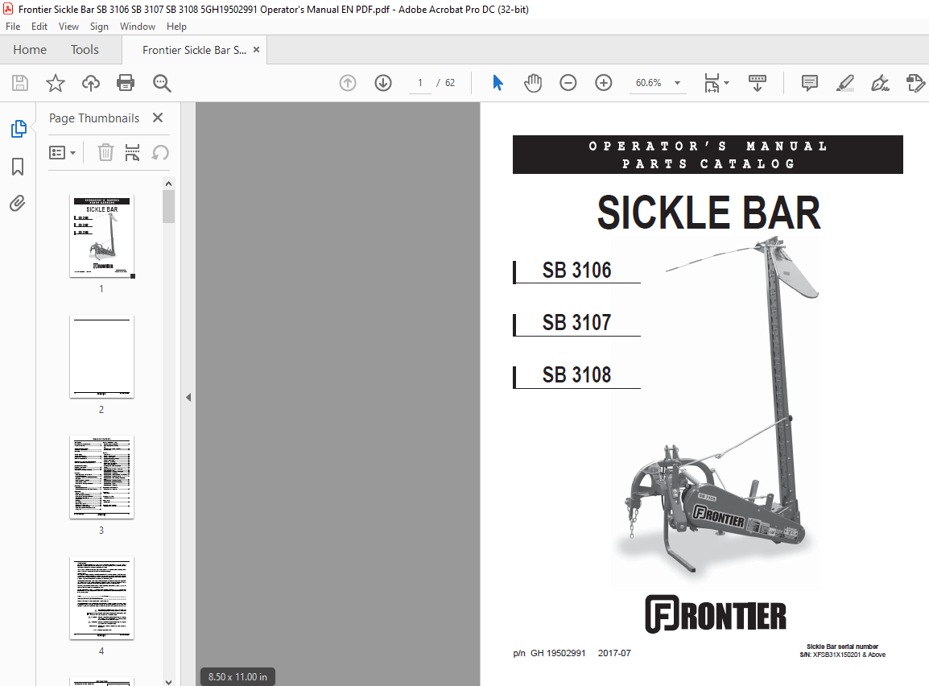The width and height of the screenshot is (929, 686).
Task: Add a comment sticky note icon
Action: [809, 83]
